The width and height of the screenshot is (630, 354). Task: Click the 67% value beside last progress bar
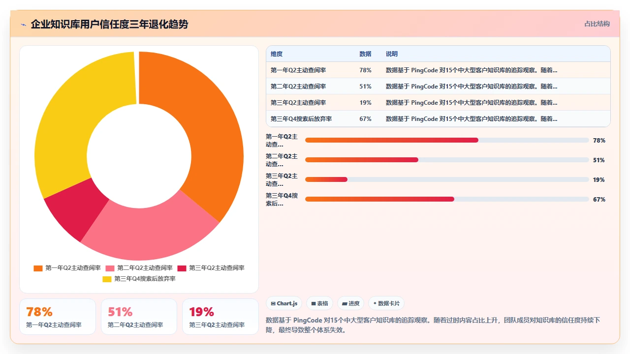click(599, 200)
